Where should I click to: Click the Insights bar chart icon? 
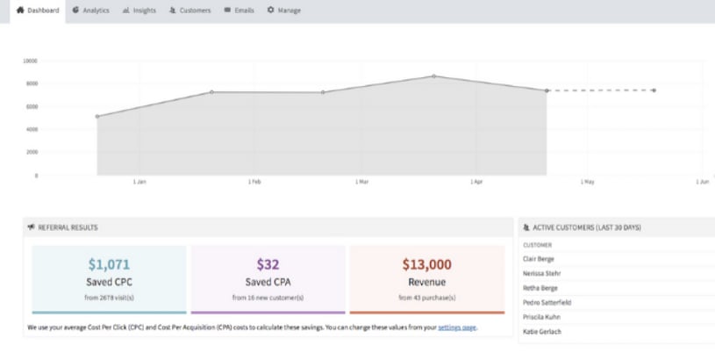coord(126,11)
